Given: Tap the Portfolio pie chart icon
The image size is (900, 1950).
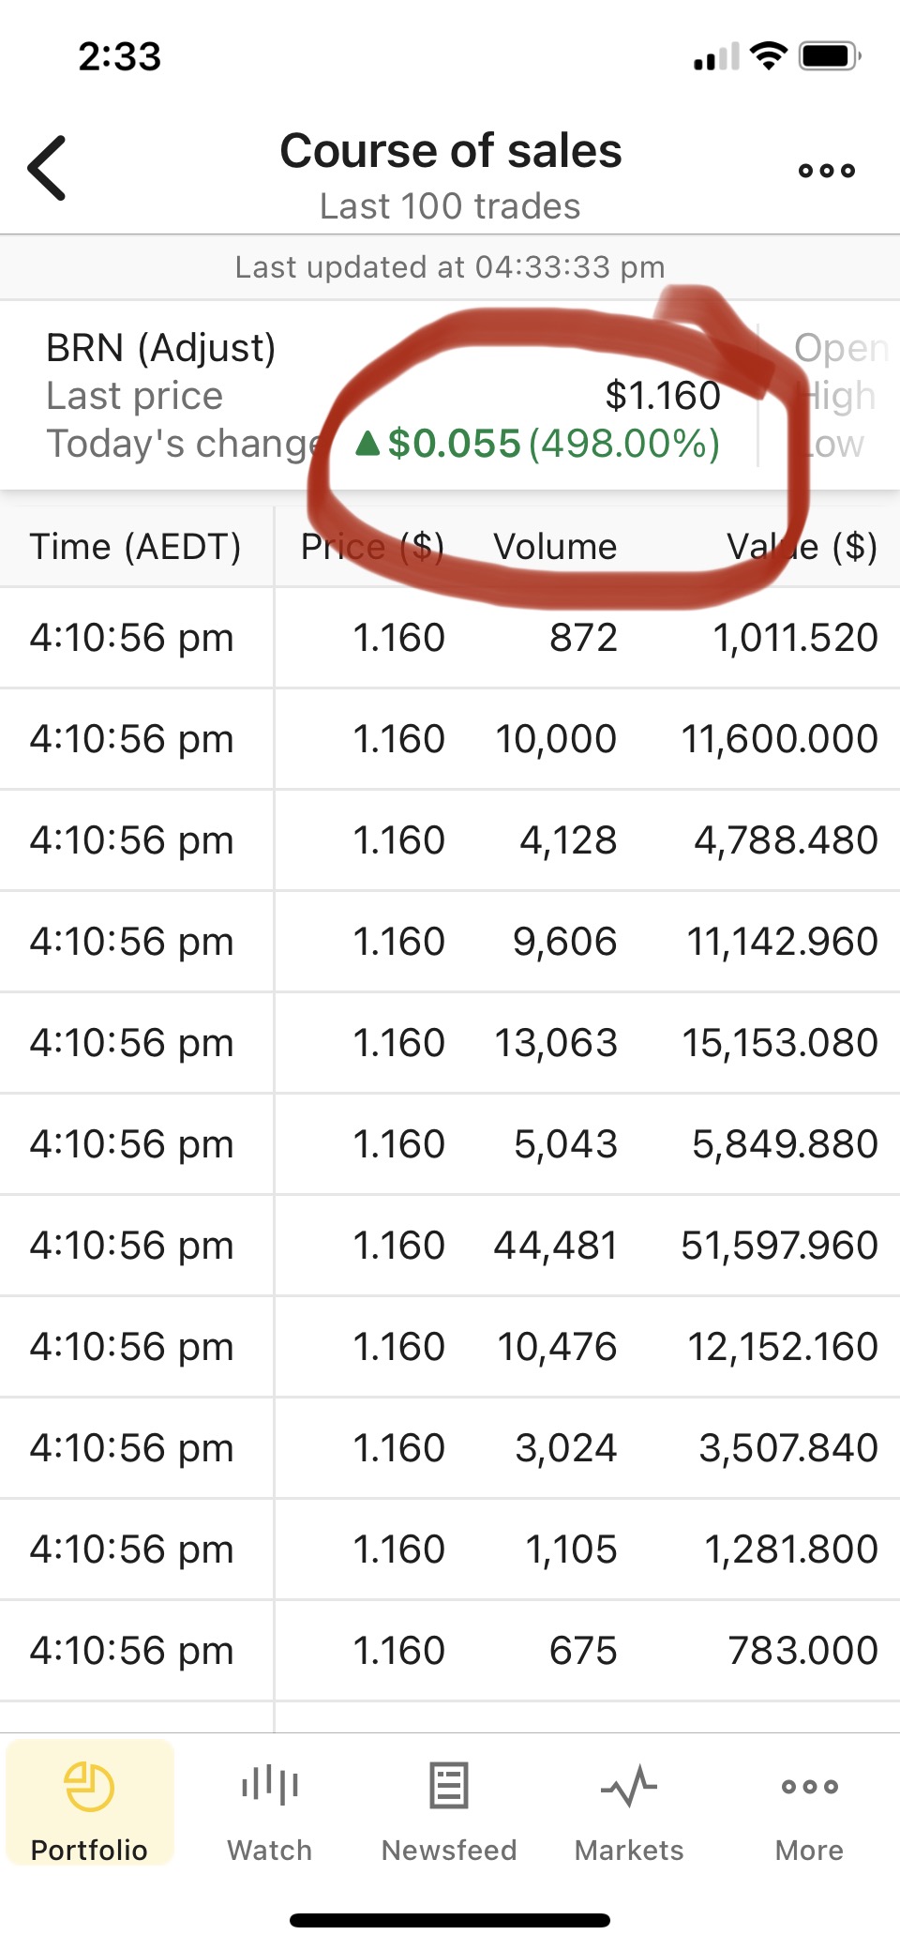Looking at the screenshot, I should click(x=90, y=1785).
